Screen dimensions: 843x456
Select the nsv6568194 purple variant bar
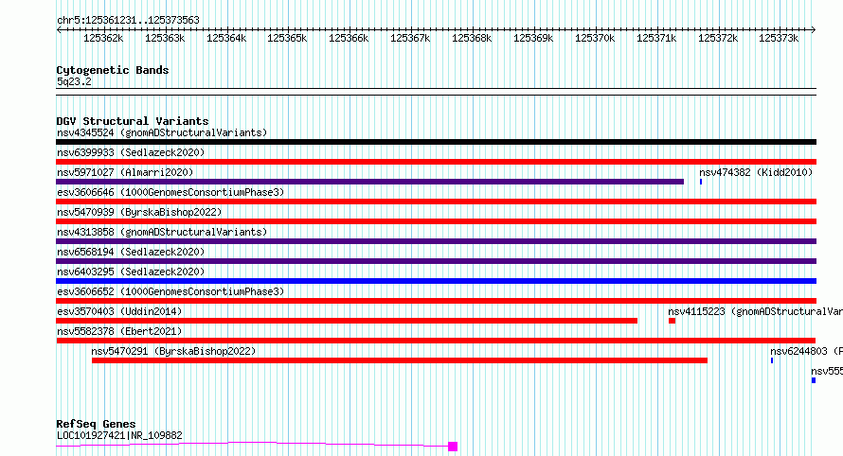(436, 261)
